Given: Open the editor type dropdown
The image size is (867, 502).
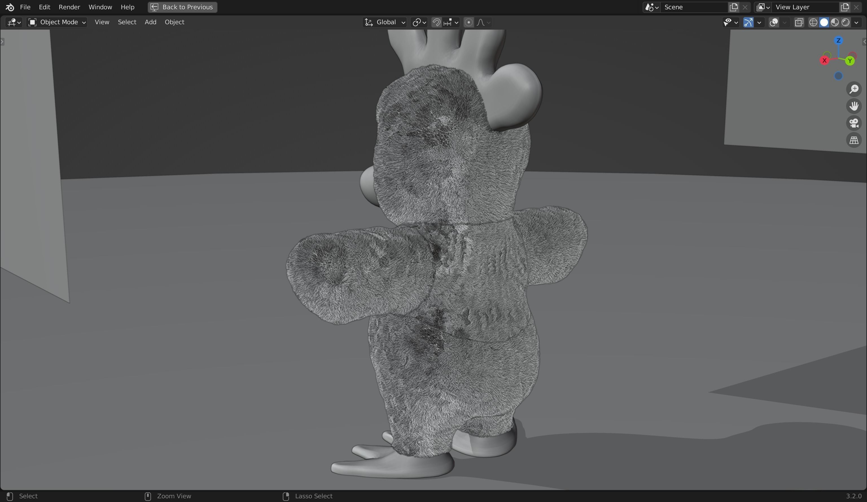Looking at the screenshot, I should (x=14, y=22).
